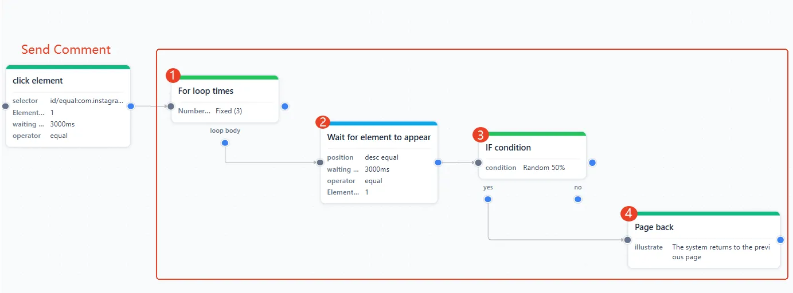Click the loop body output port
This screenshot has height=293, width=793.
click(225, 142)
